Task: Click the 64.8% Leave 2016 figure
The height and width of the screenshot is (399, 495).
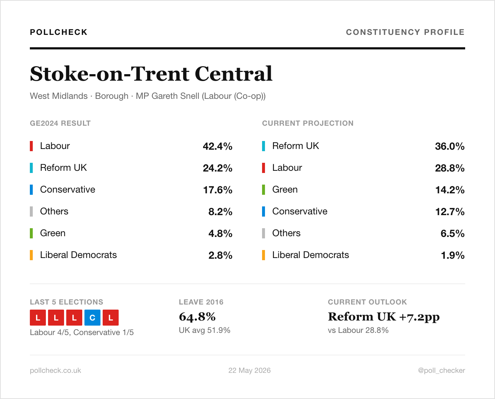Action: tap(197, 317)
